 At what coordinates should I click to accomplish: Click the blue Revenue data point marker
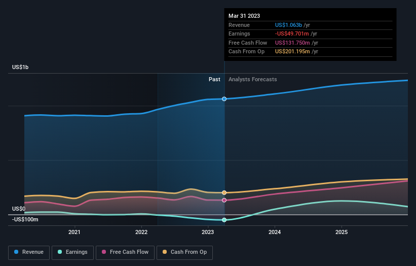point(224,99)
